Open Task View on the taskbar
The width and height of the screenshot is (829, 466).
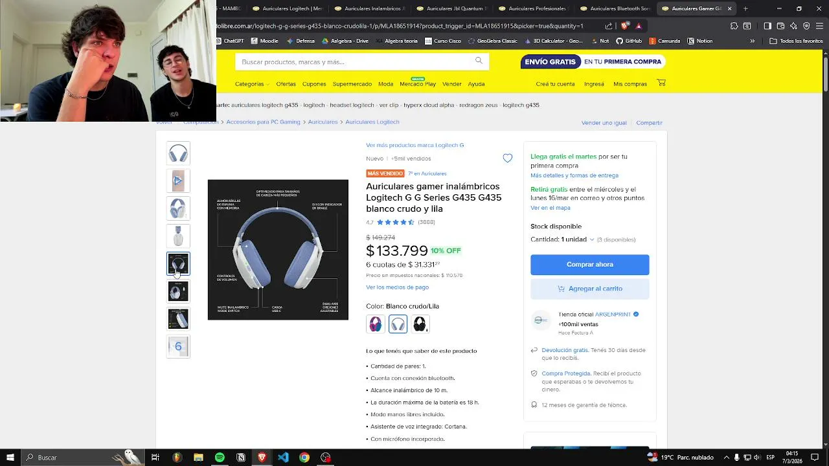click(155, 458)
